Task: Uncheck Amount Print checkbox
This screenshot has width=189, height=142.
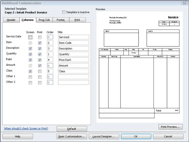Action: [40, 66]
